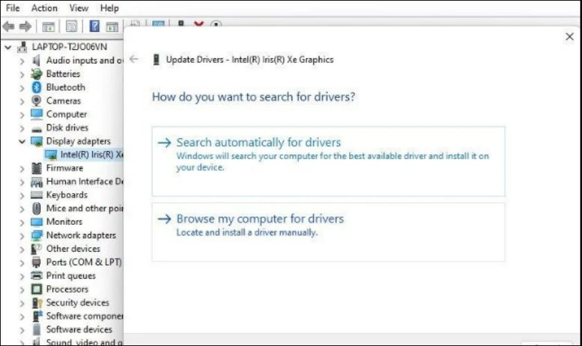This screenshot has height=346, width=582.
Task: Expand the Monitors category
Action: coord(22,222)
